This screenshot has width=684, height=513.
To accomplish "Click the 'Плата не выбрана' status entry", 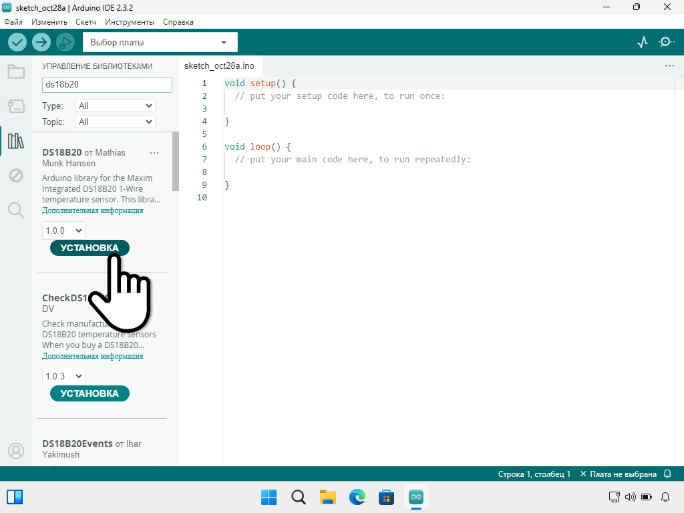I will [x=619, y=474].
